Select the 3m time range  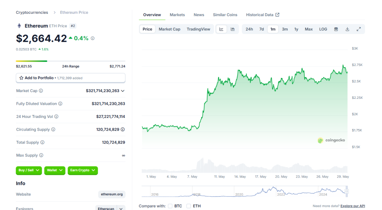[285, 29]
